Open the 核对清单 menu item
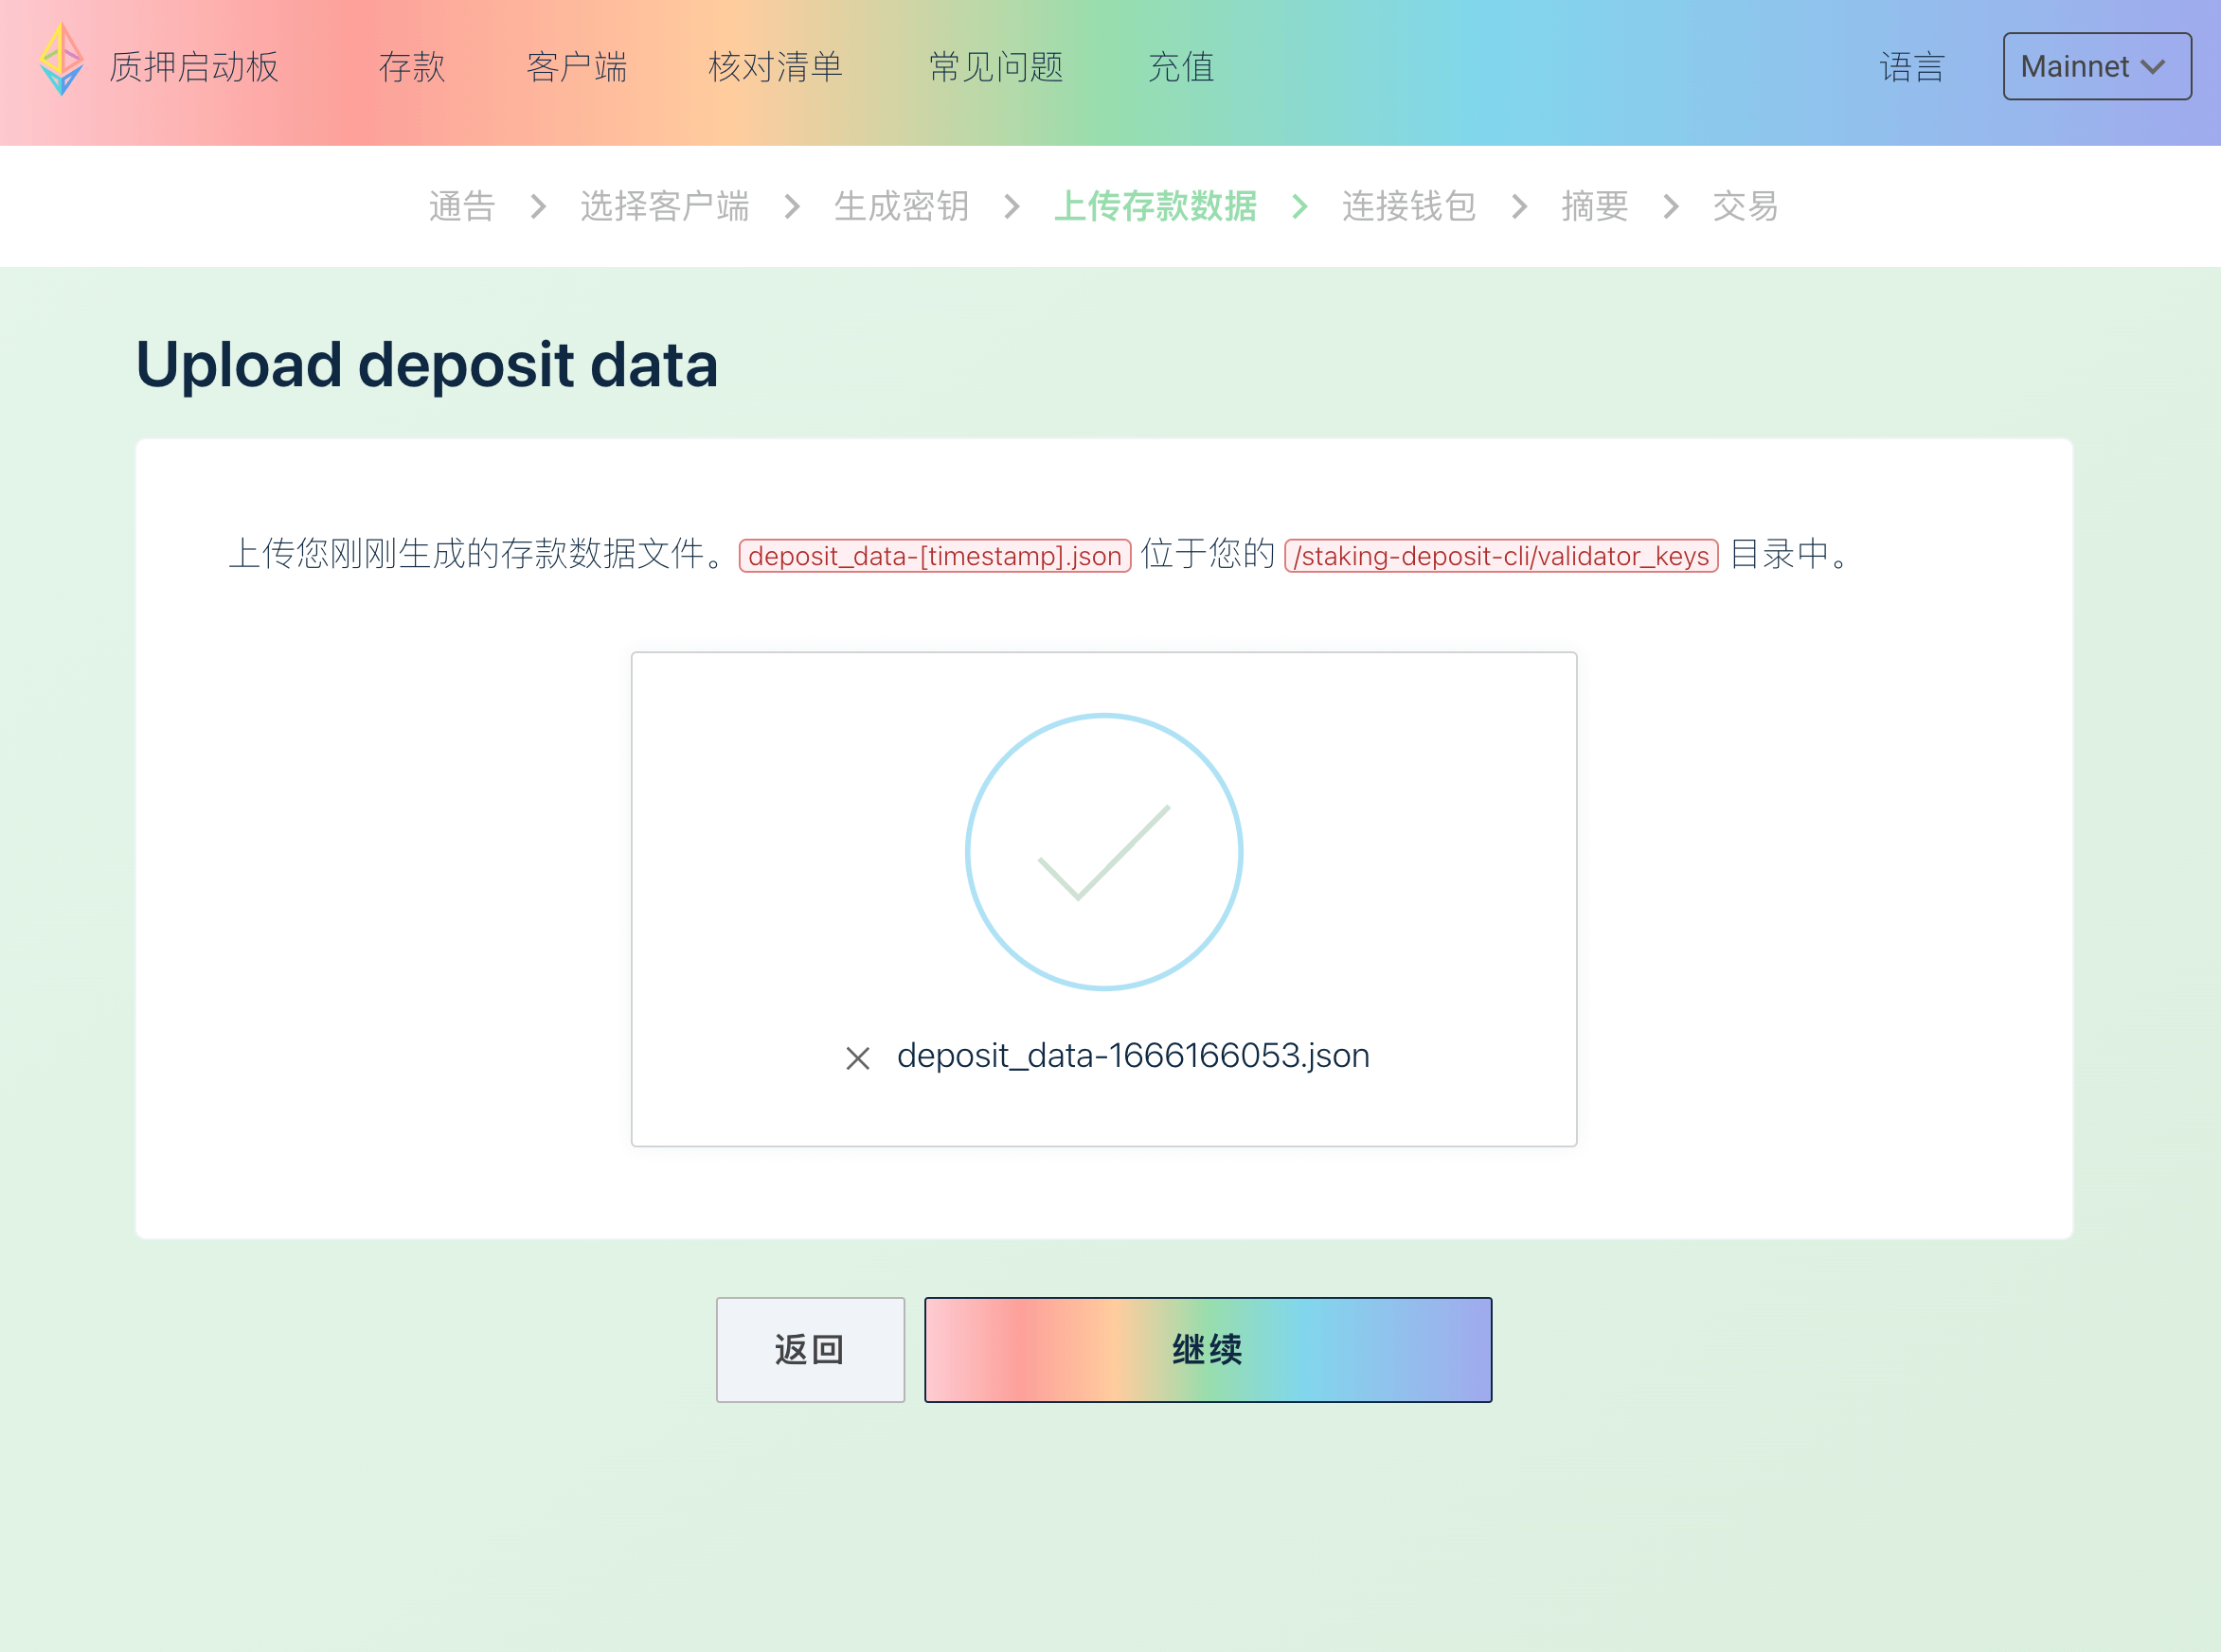This screenshot has height=1652, width=2221. coord(776,67)
